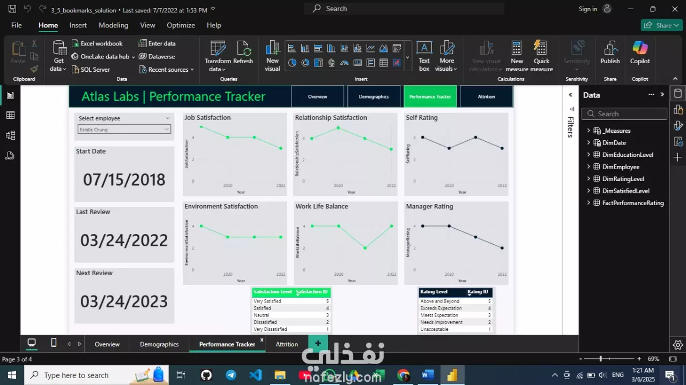Collapse the Data pane with double chevron
The image size is (686, 385).
click(x=662, y=95)
